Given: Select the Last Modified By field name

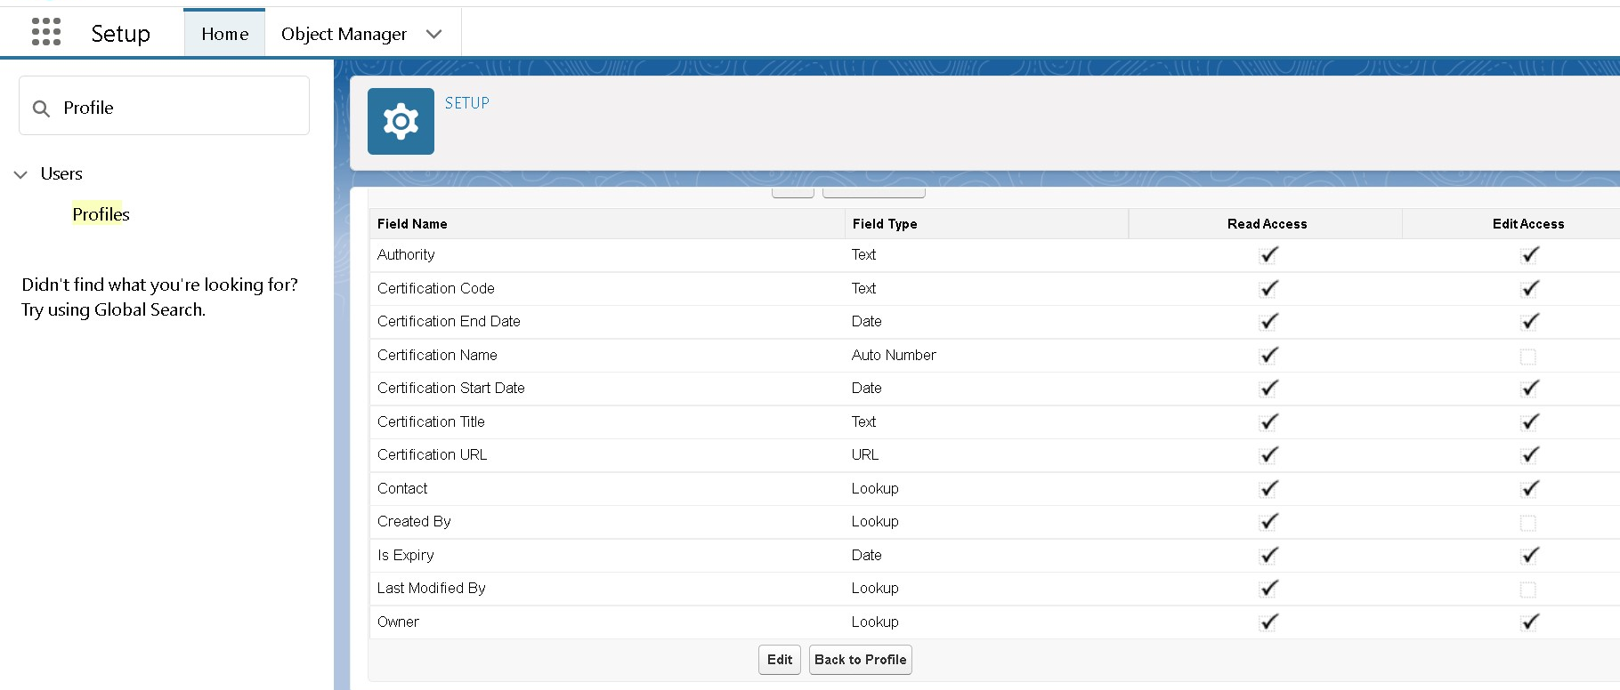Looking at the screenshot, I should [431, 588].
